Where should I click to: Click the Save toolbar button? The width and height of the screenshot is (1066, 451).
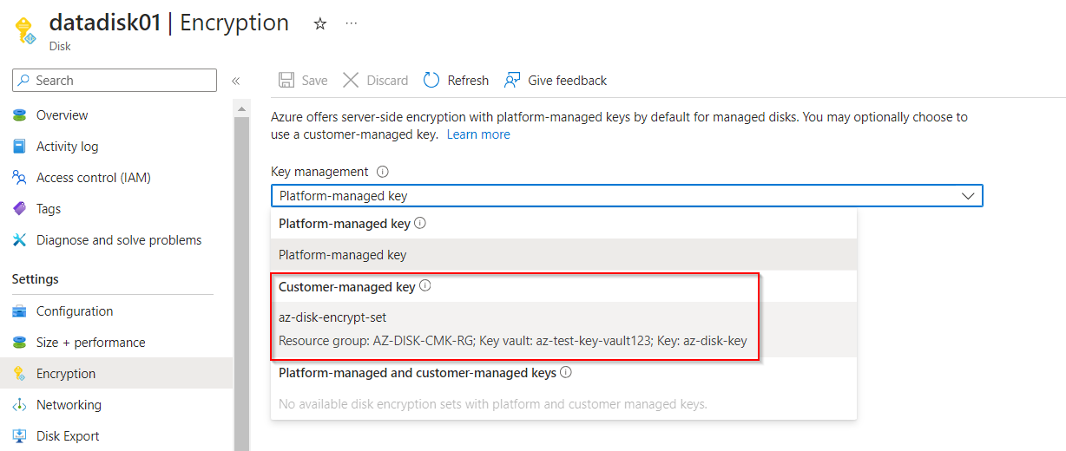(x=303, y=81)
